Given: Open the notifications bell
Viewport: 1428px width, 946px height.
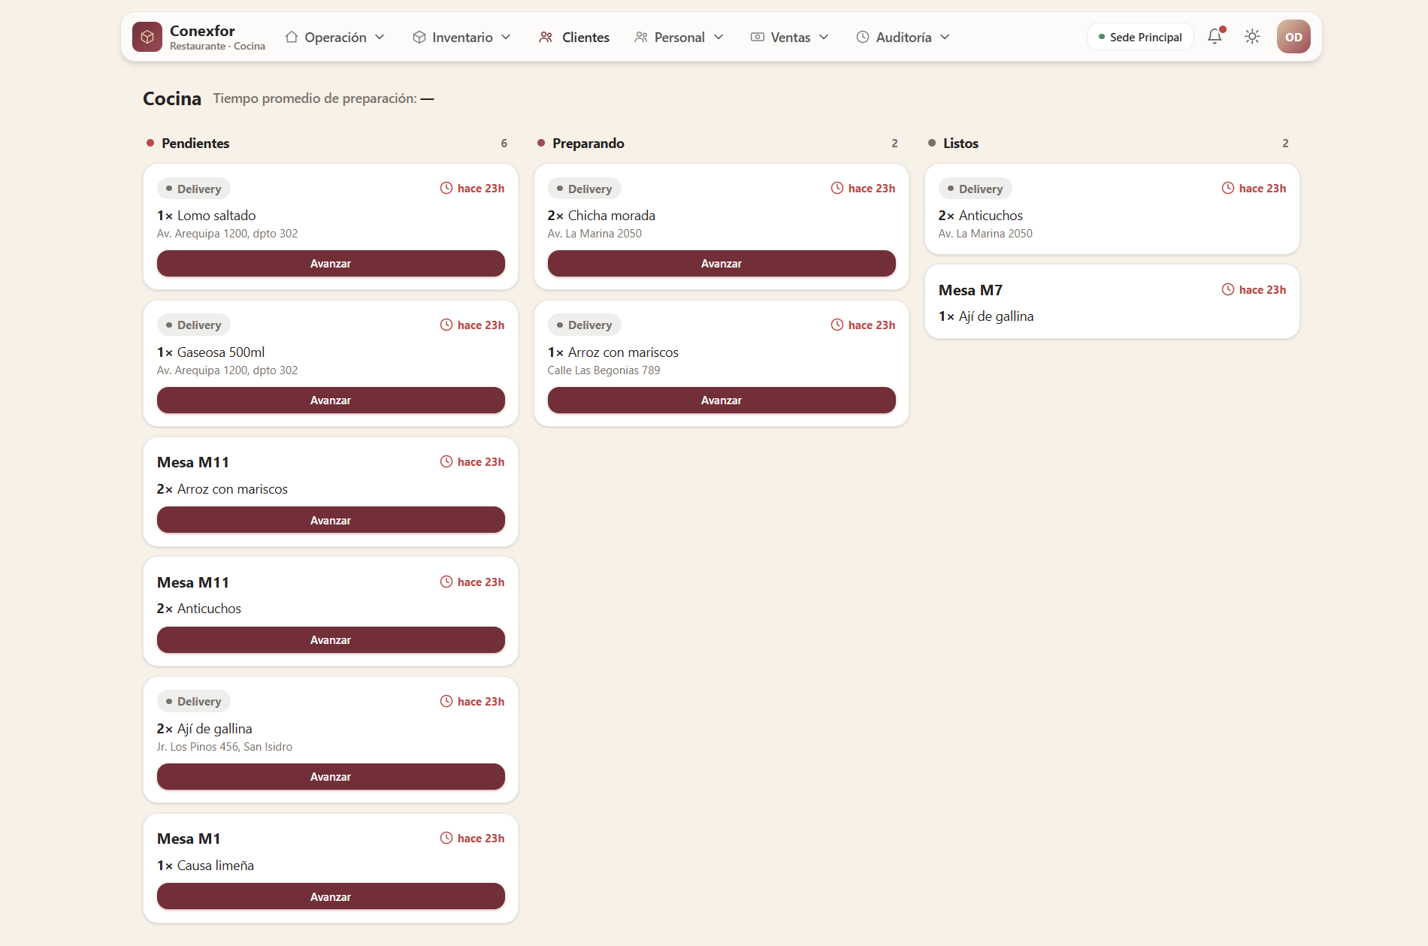Looking at the screenshot, I should (x=1215, y=37).
